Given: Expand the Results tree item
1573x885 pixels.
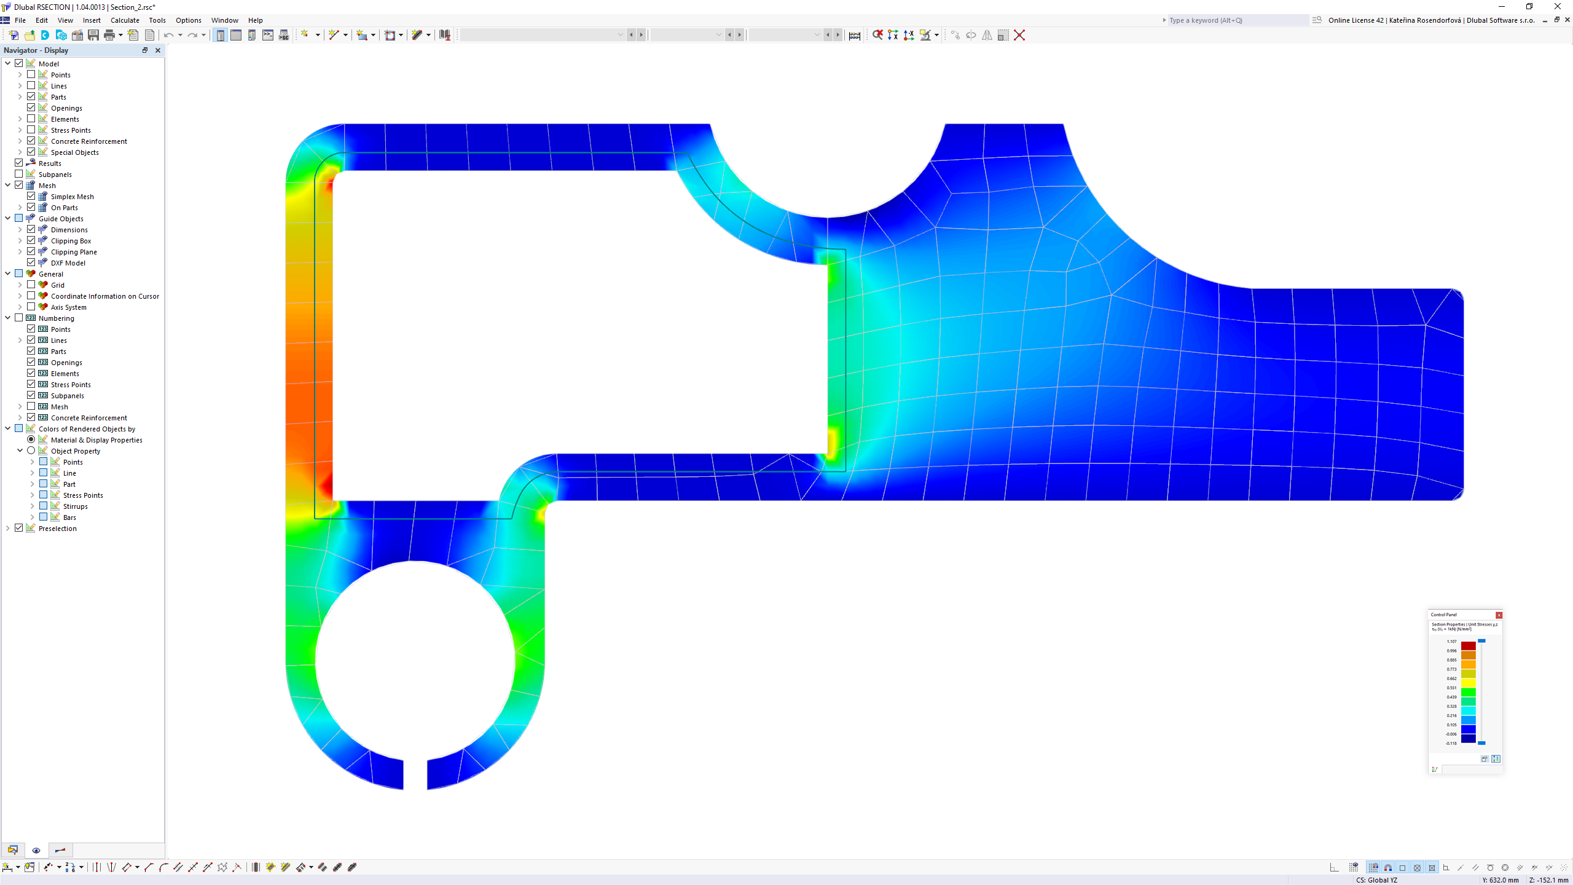Looking at the screenshot, I should pyautogui.click(x=9, y=162).
